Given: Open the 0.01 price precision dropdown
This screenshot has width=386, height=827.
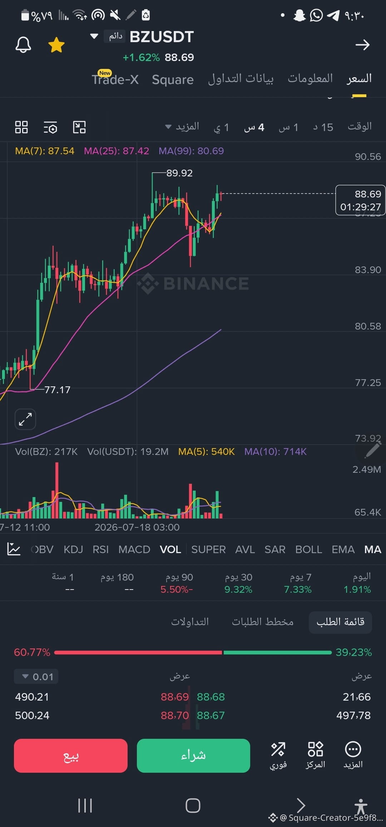Looking at the screenshot, I should pyautogui.click(x=36, y=676).
